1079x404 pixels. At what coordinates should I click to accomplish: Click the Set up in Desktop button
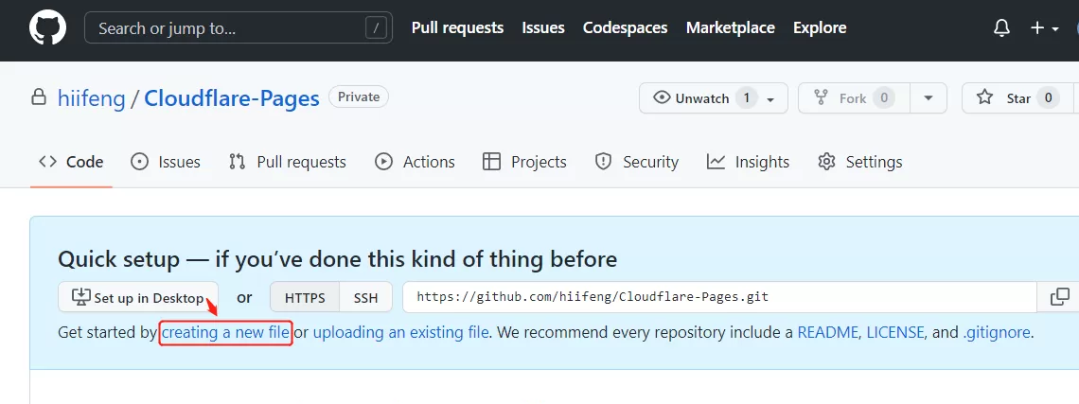138,297
